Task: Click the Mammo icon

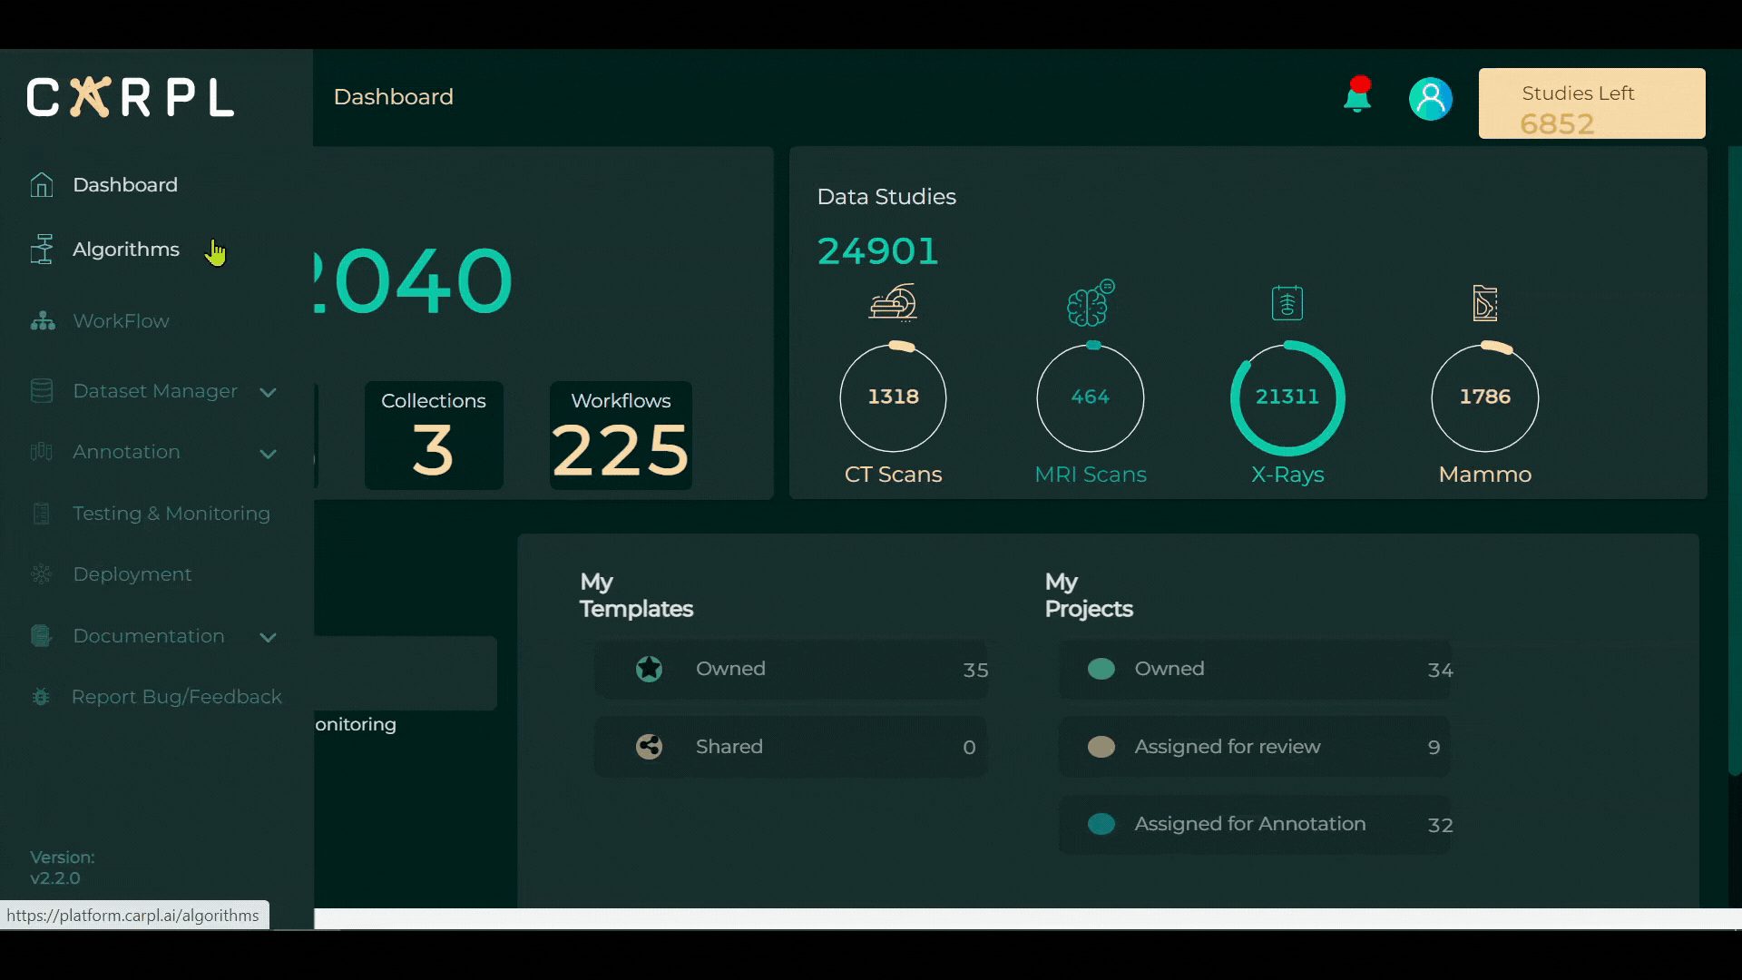Action: click(x=1484, y=303)
